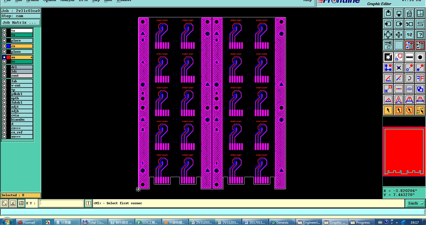Select the plnss layer name

point(22,52)
